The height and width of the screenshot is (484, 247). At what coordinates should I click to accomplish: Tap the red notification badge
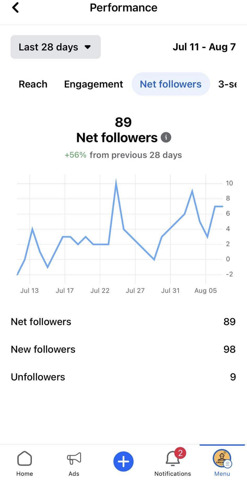(x=180, y=453)
